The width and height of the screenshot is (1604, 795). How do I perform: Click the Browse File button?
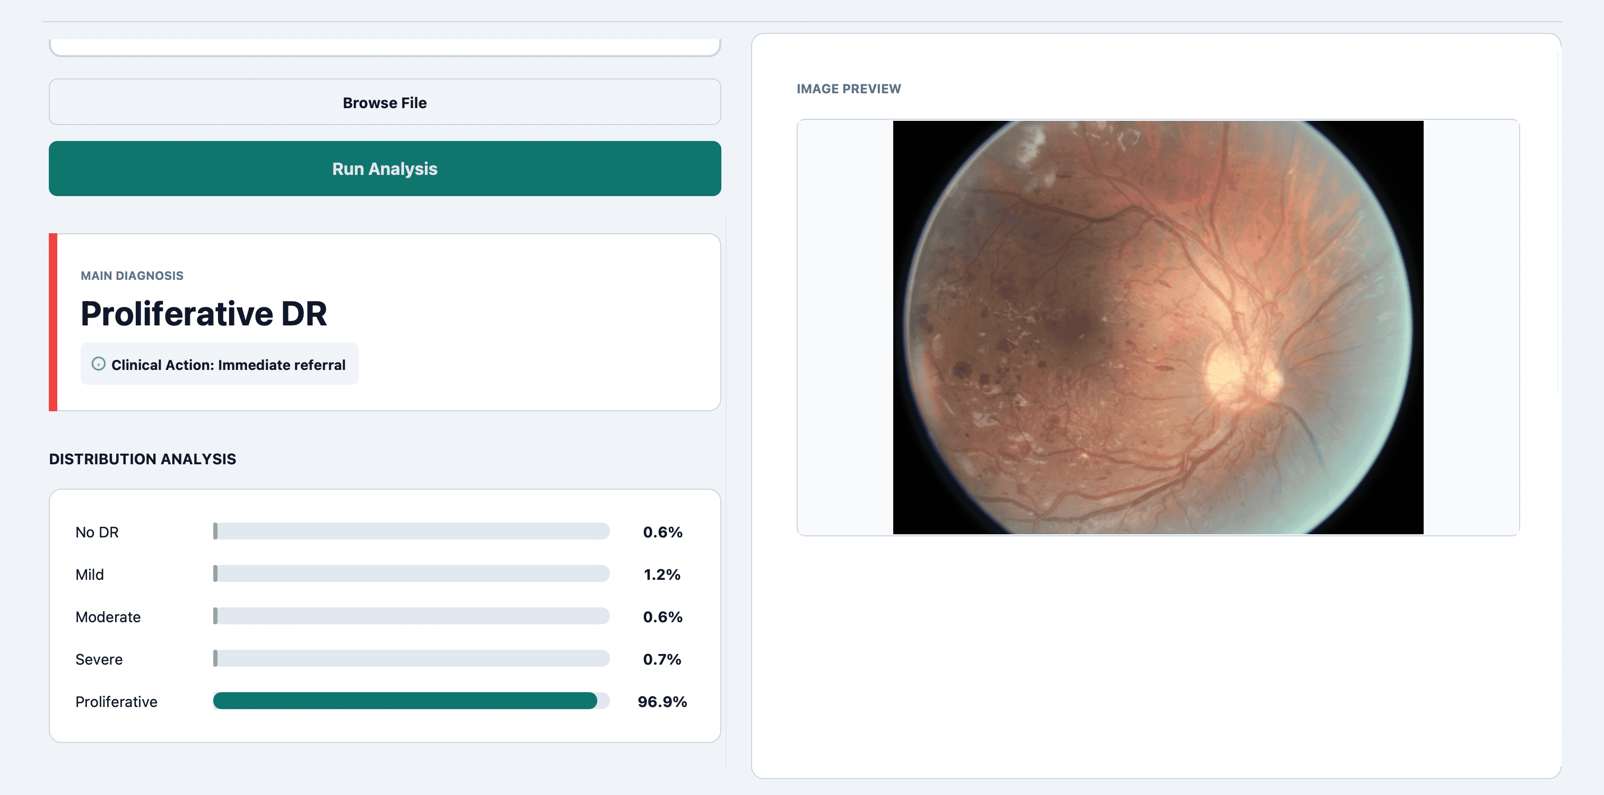(x=385, y=102)
